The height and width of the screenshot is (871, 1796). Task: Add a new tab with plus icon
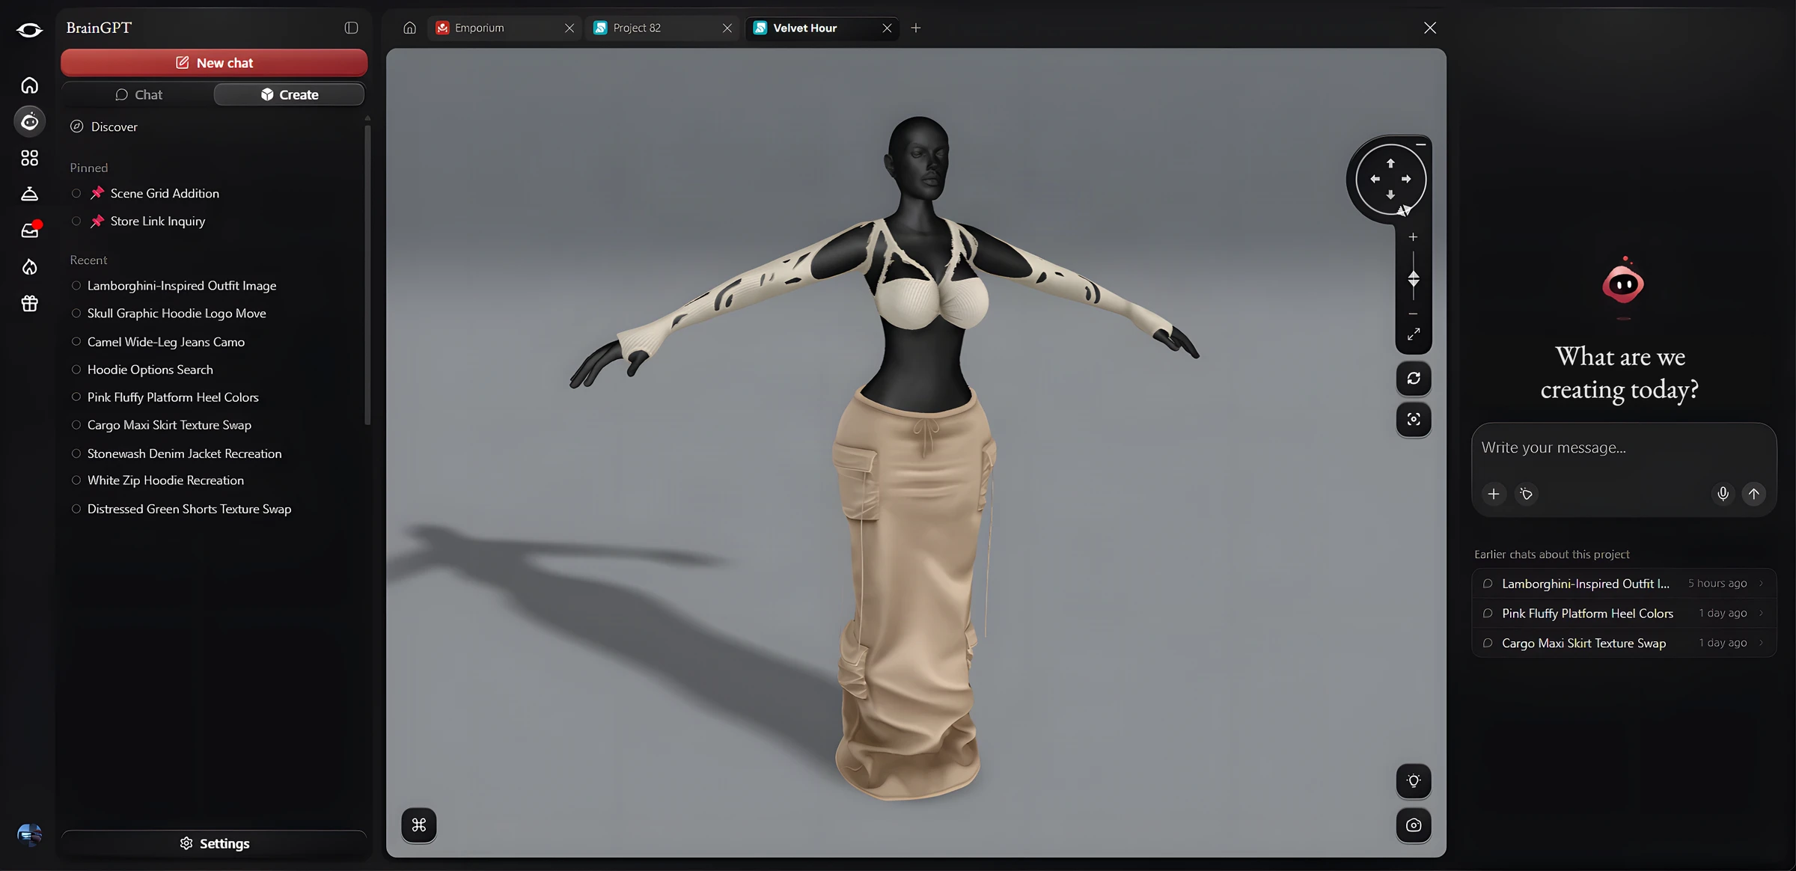[x=915, y=28]
